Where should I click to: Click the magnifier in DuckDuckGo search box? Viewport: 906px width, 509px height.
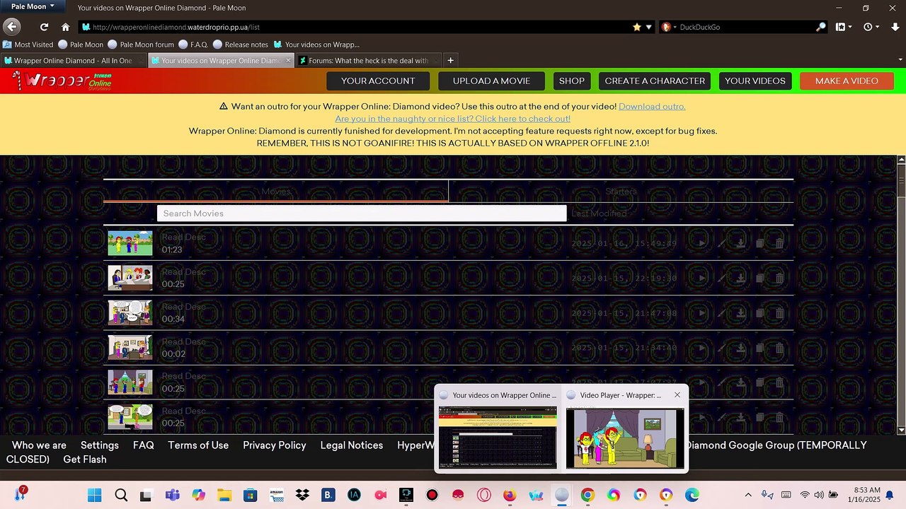click(x=821, y=27)
